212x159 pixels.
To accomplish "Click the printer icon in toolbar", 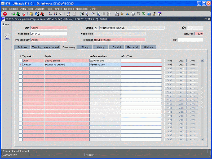I will (69, 14).
